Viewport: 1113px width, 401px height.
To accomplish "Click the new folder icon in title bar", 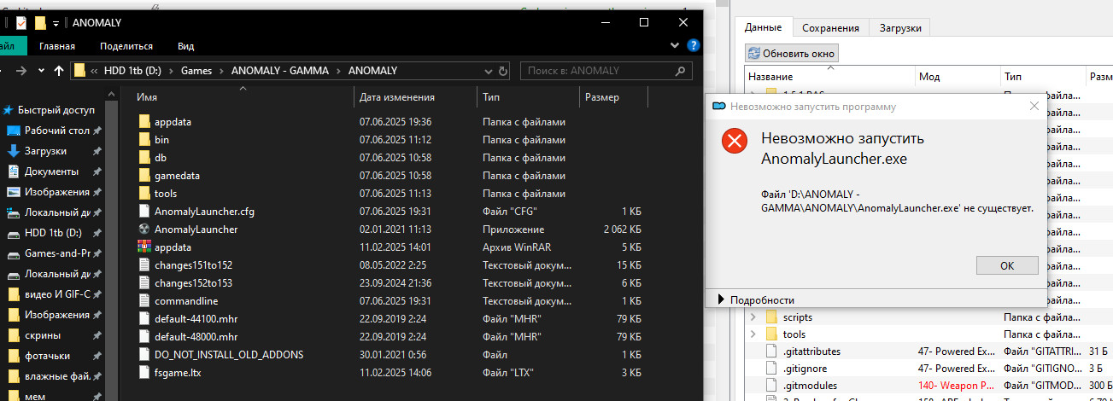I will tap(39, 23).
